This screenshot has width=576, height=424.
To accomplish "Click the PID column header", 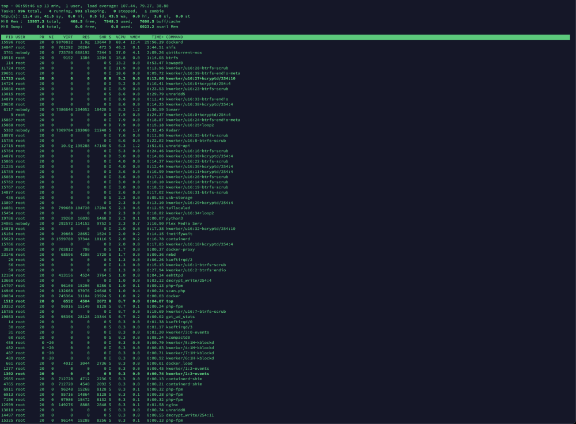I will [x=10, y=37].
